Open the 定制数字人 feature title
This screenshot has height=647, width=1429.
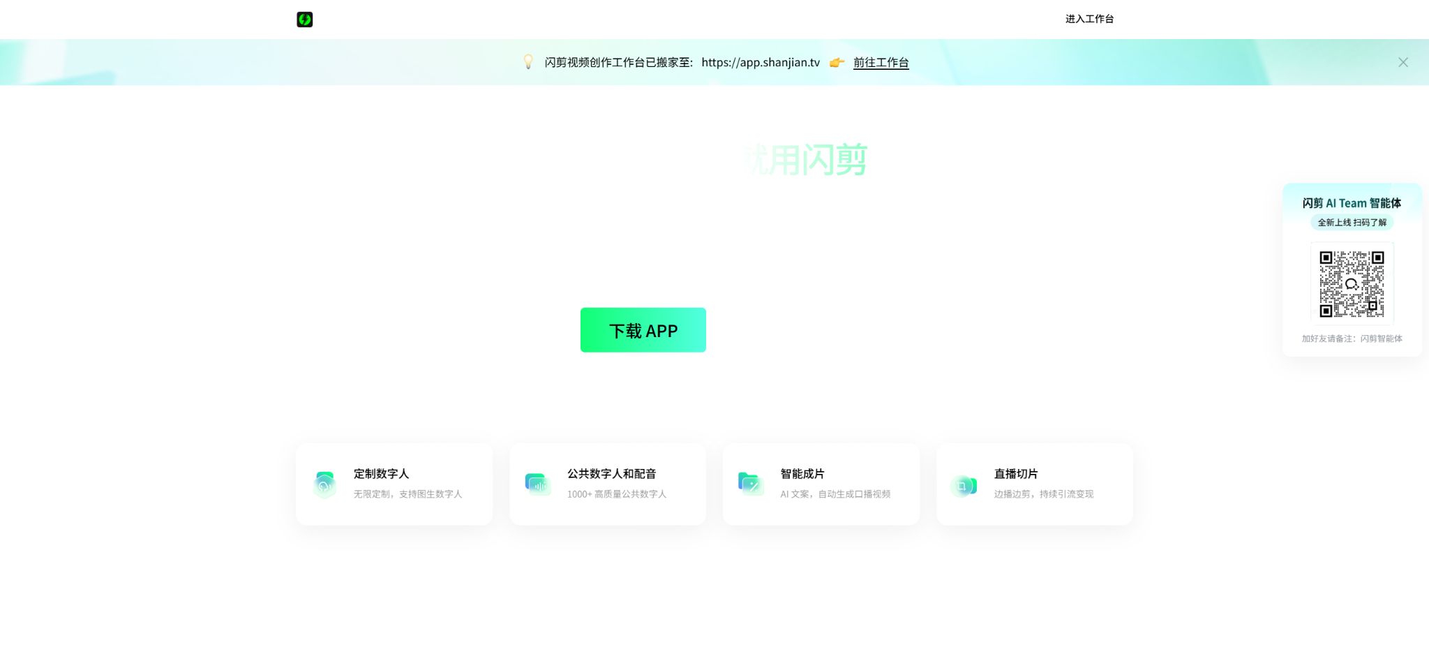pos(381,474)
